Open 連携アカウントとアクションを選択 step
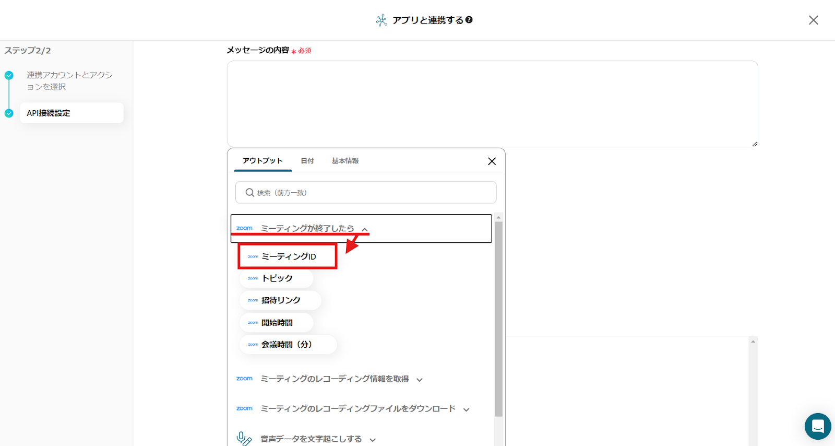835x446 pixels. tap(69, 81)
